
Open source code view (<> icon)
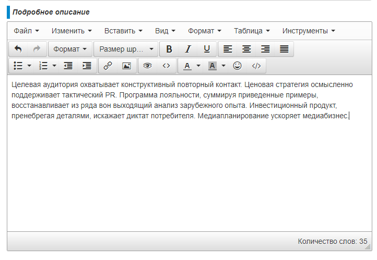[x=167, y=66]
